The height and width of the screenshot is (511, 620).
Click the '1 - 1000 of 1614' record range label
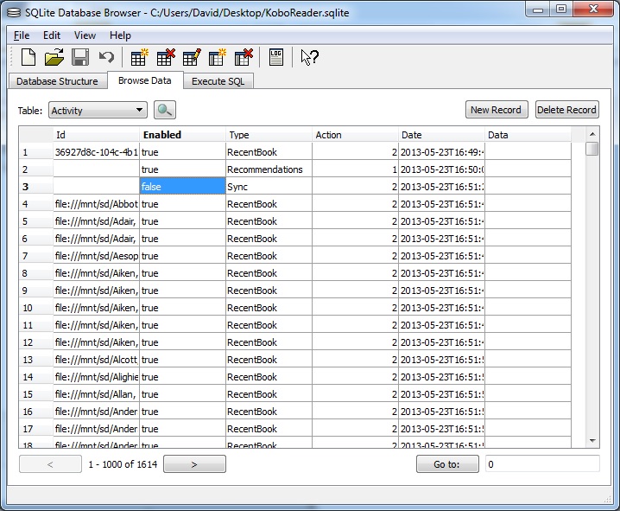pyautogui.click(x=123, y=464)
